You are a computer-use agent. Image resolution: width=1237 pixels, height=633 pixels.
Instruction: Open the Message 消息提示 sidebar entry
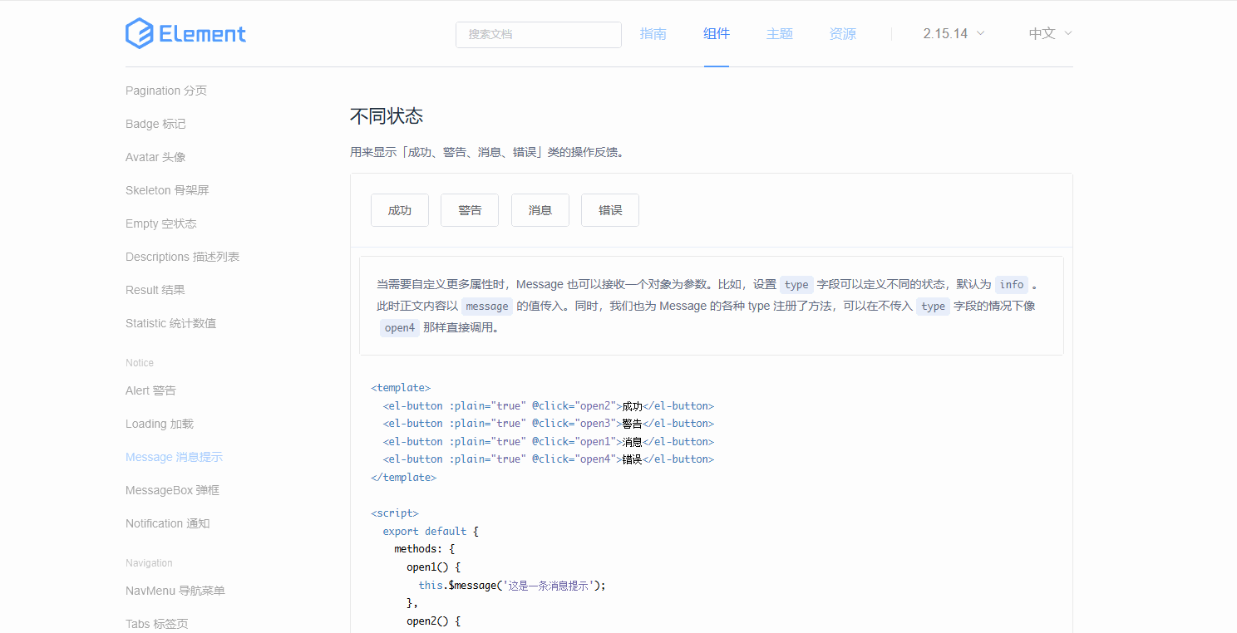[x=174, y=457]
